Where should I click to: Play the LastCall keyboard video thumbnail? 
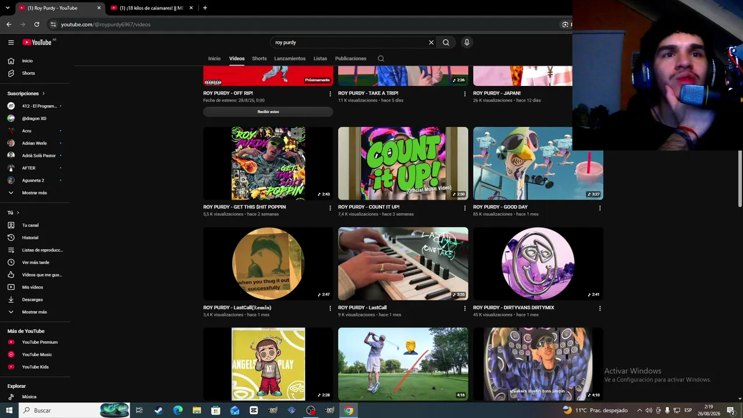click(403, 264)
